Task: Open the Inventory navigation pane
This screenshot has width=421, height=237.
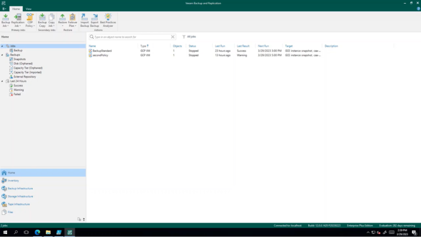Action: (43, 181)
